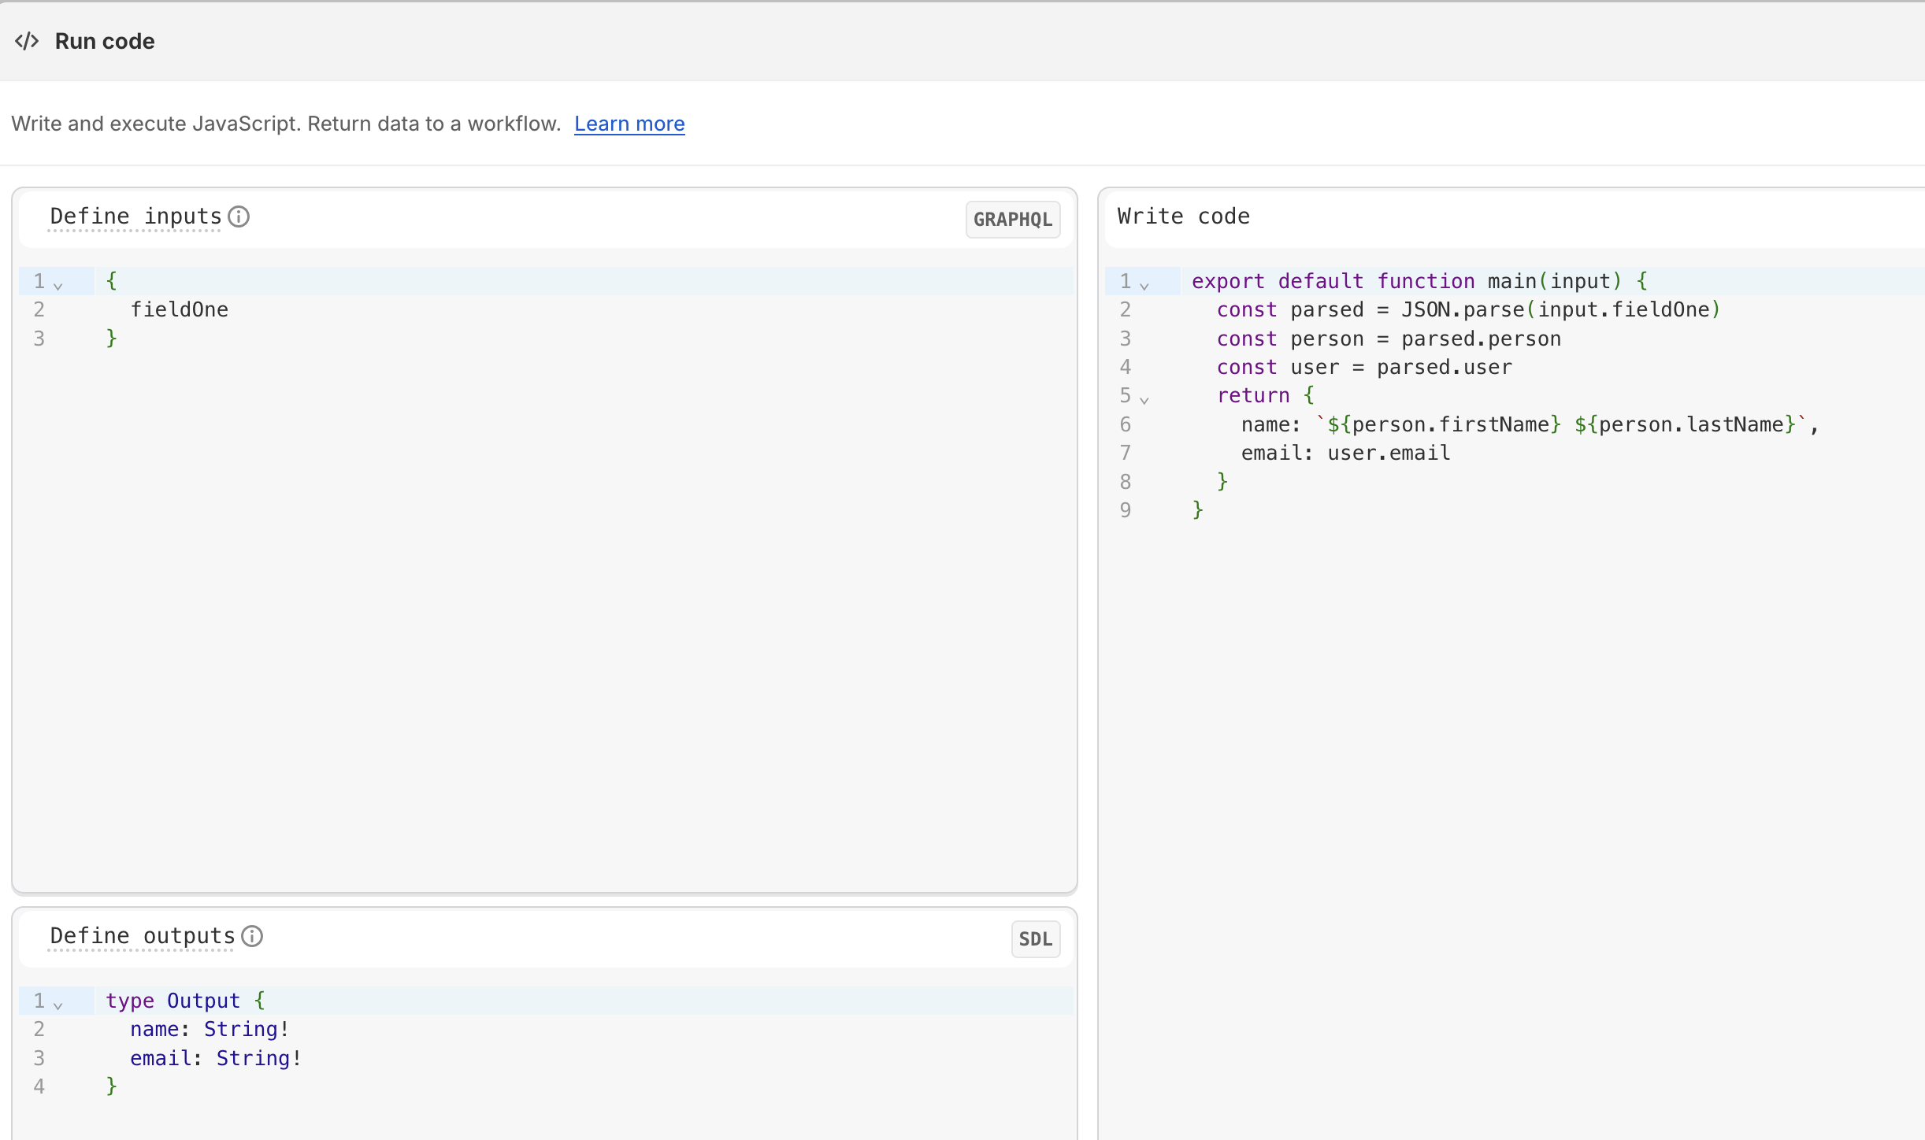Open the Learn more link
Viewport: 1925px width, 1140px height.
pos(629,124)
